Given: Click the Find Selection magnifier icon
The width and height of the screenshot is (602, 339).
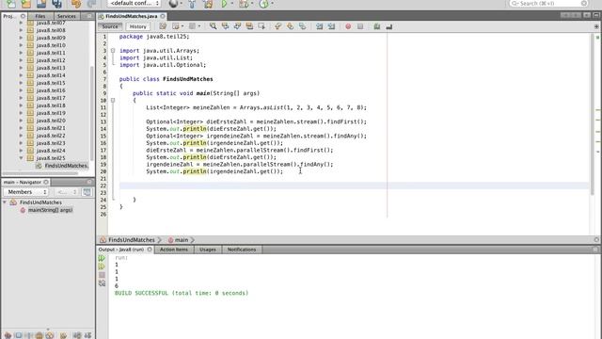Looking at the screenshot, I should tap(213, 26).
